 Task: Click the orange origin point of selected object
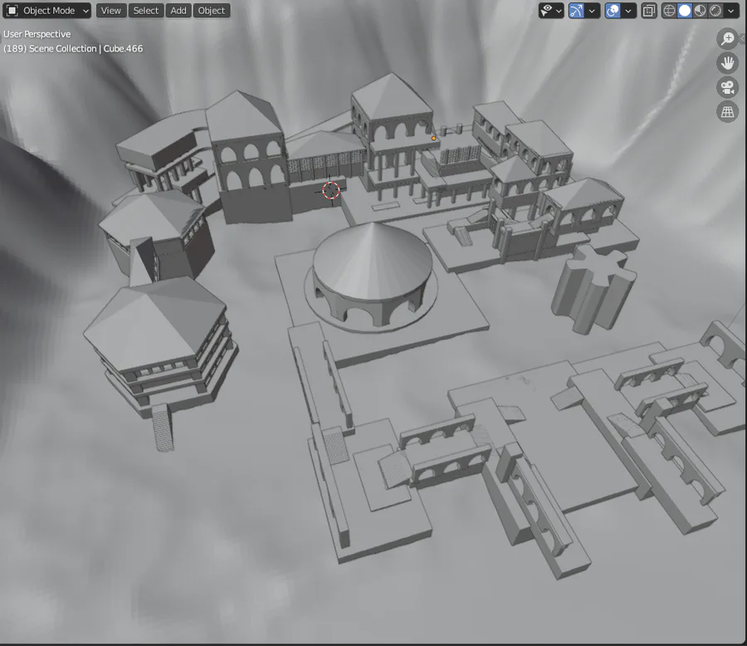(433, 139)
